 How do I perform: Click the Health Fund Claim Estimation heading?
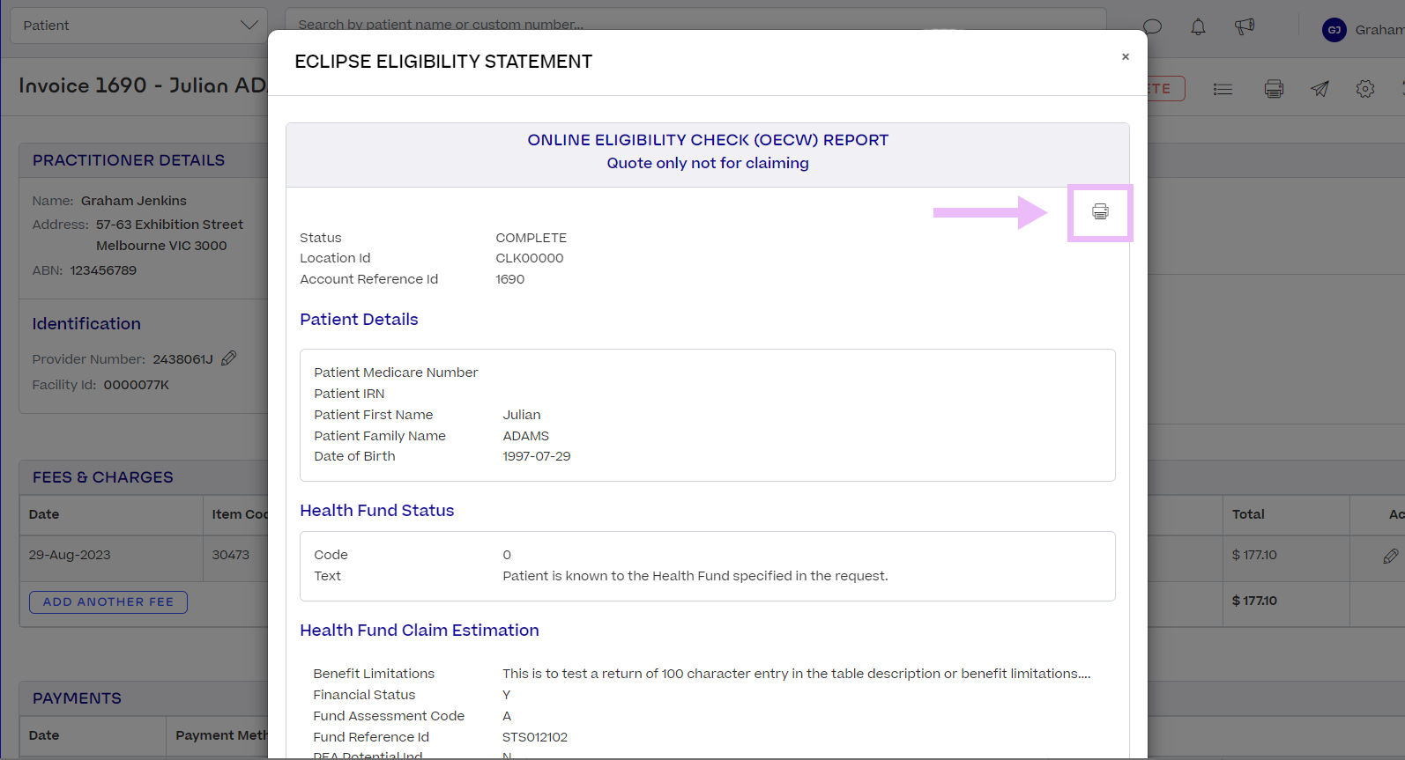(x=420, y=631)
